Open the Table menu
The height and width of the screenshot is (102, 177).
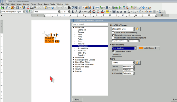point(40,4)
